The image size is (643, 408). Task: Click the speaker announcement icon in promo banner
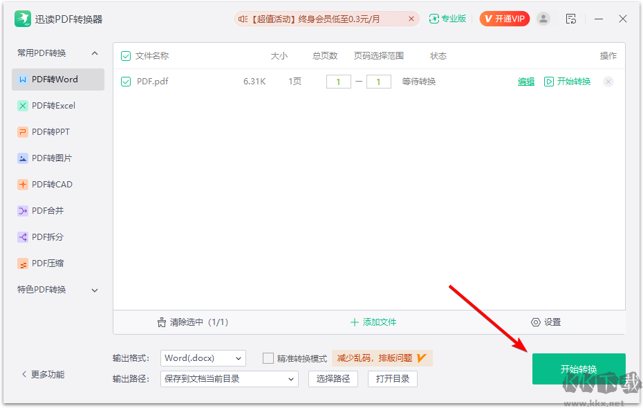[x=243, y=19]
